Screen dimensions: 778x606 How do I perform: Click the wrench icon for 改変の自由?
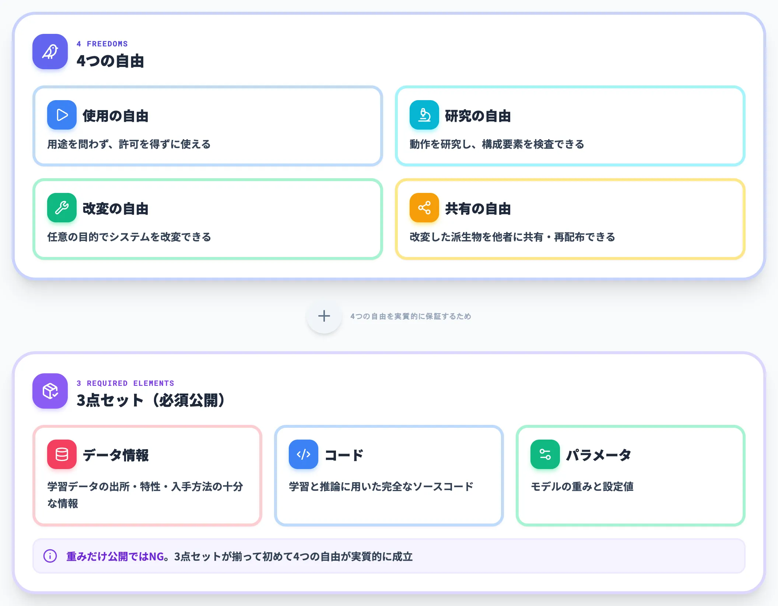62,208
